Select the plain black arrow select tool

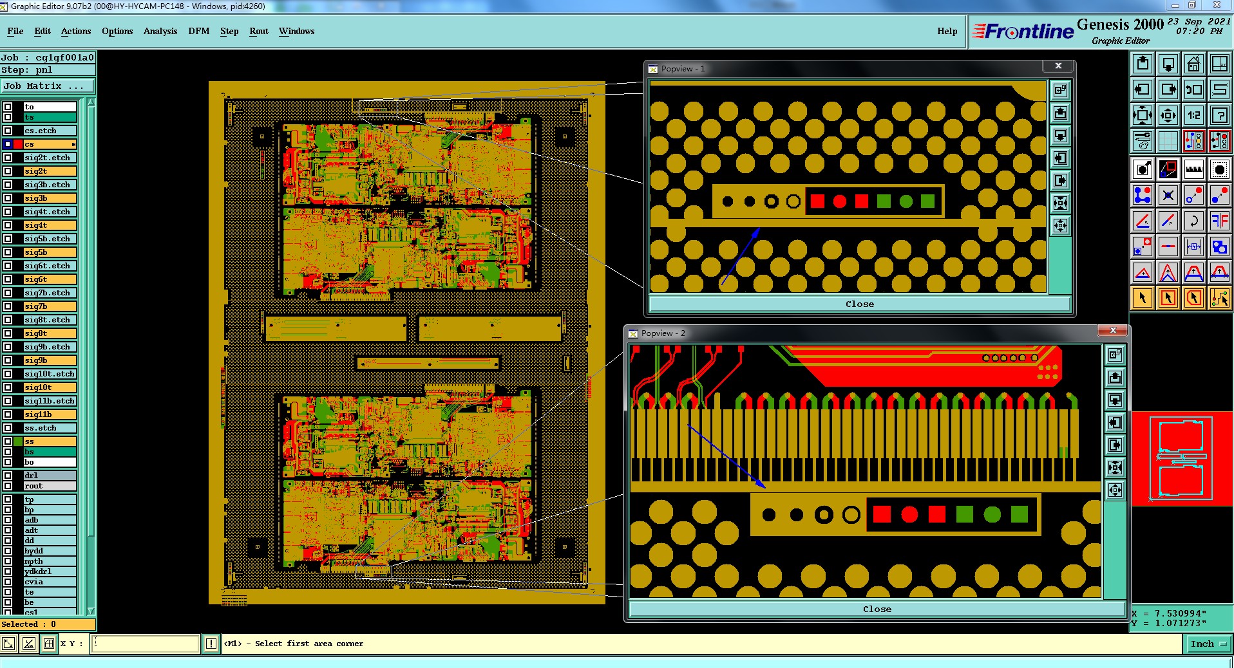coord(1143,298)
